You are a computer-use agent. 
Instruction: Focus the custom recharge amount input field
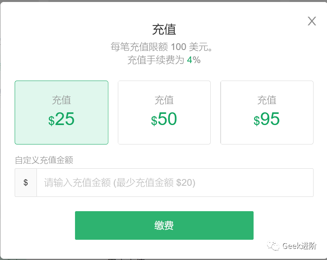[x=175, y=183]
